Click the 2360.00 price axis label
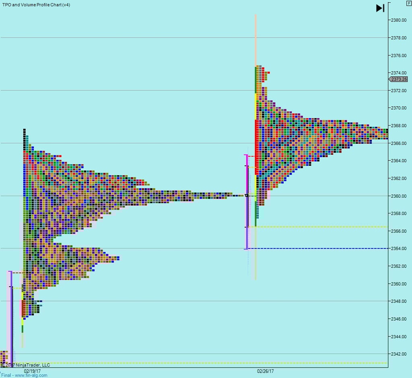The image size is (412, 378). tap(399, 196)
